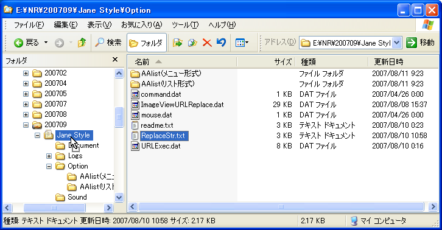This screenshot has width=442, height=230.
Task: Select the URLExec.dat file name
Action: 161,146
